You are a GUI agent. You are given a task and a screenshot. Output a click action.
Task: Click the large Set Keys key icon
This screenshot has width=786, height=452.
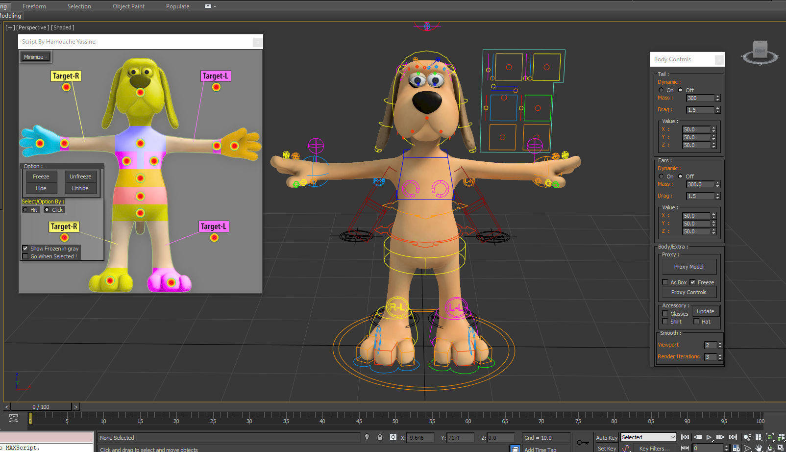(583, 442)
